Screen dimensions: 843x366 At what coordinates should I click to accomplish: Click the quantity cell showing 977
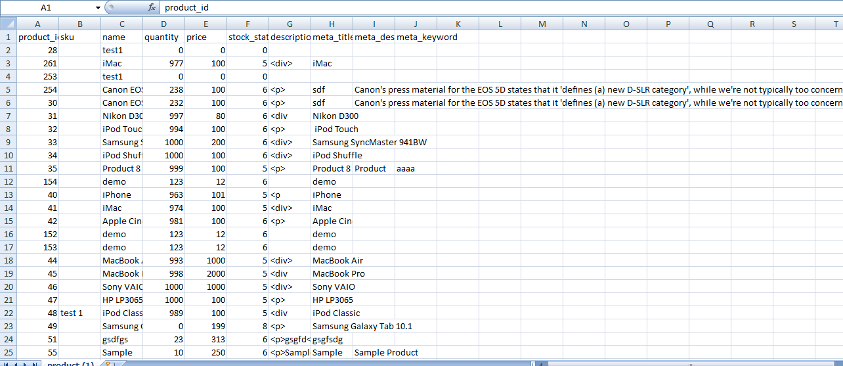point(163,64)
